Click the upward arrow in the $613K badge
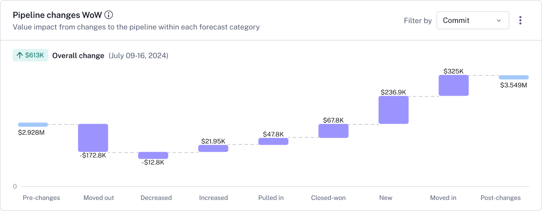The image size is (542, 211). (x=19, y=55)
